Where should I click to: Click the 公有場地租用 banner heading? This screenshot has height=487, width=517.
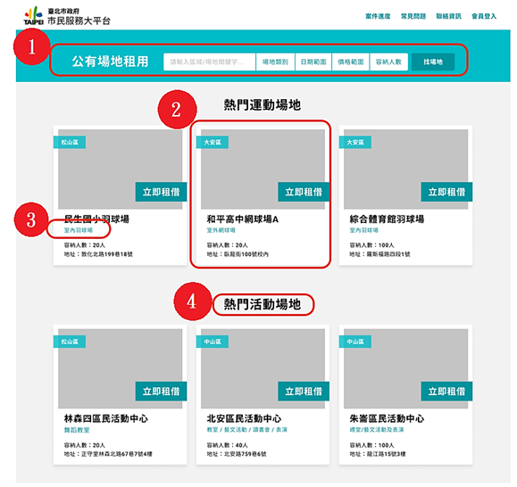click(111, 62)
